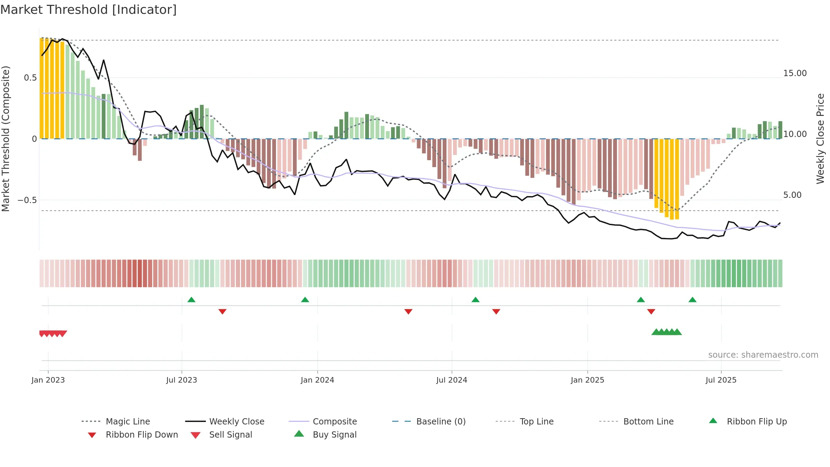Screen dimensions: 830x467
Task: Click the Jan 2023 axis label
Action: click(48, 380)
